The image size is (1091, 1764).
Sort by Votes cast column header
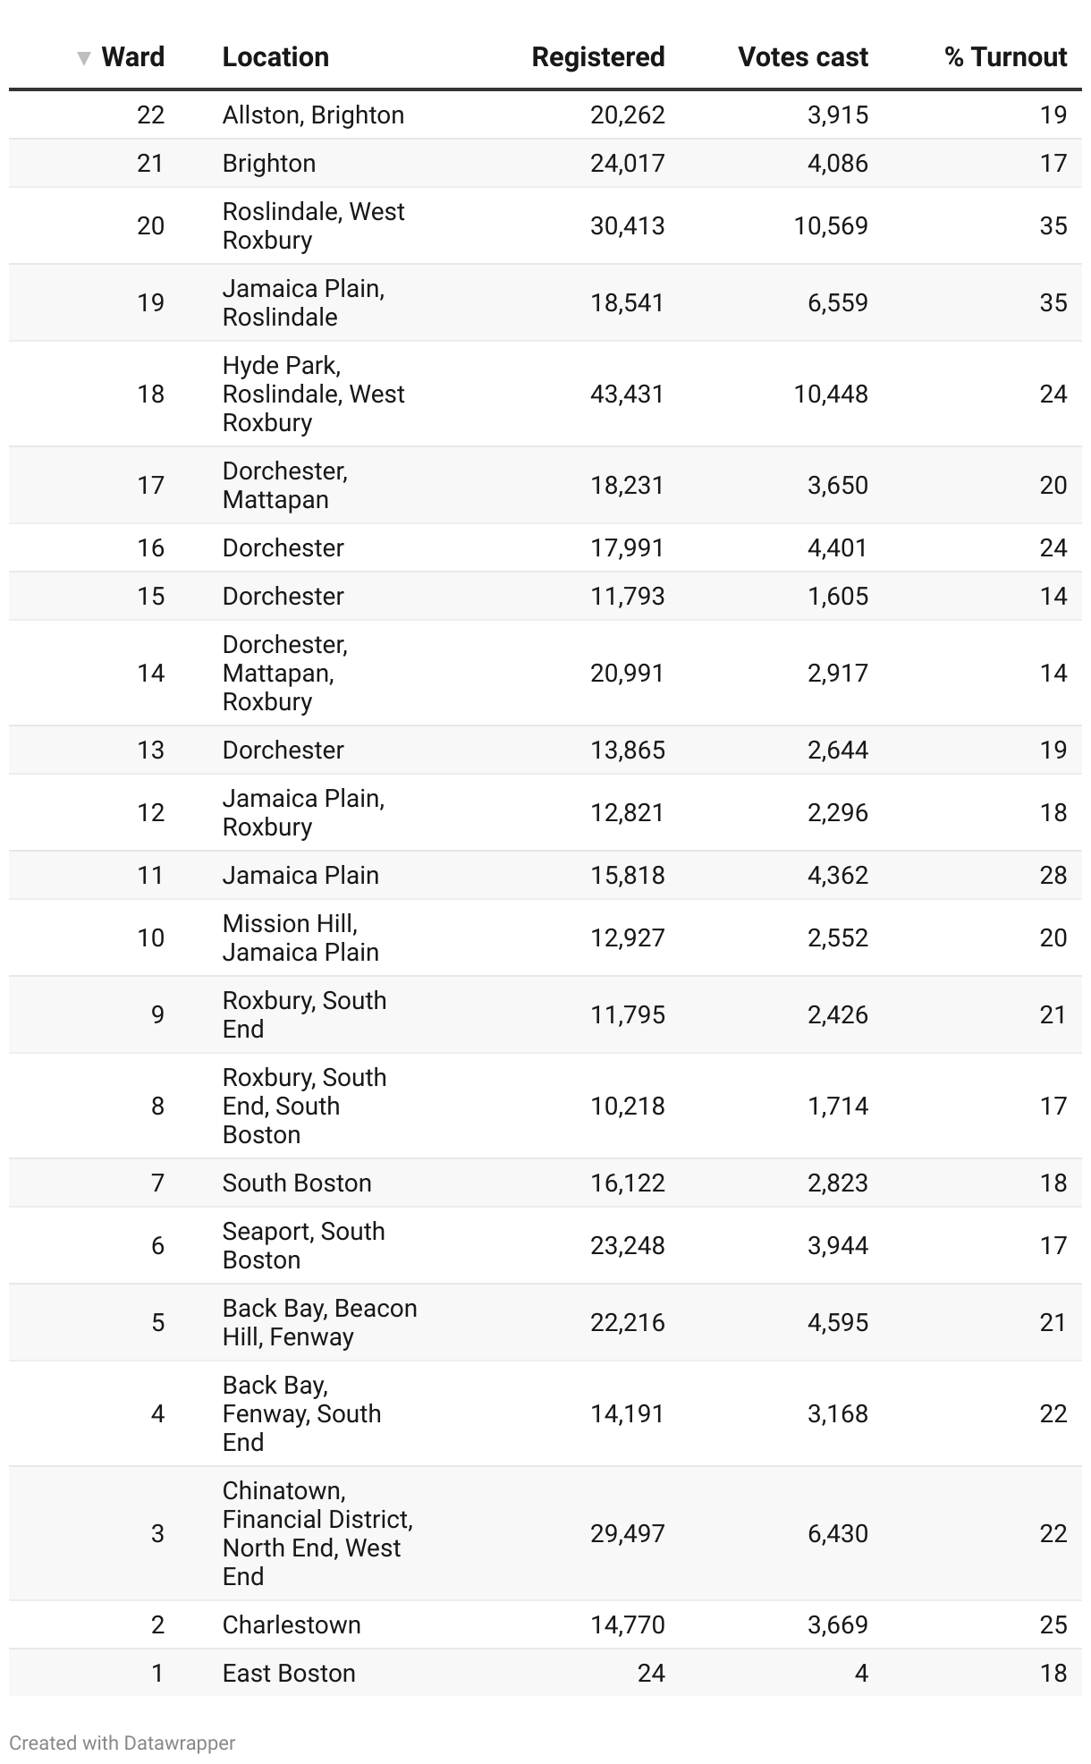point(802,57)
